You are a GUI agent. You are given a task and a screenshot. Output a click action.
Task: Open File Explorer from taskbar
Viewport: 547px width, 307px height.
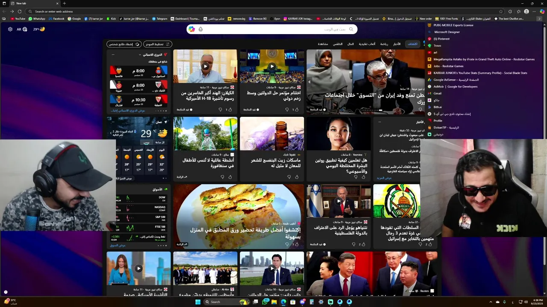coord(274,302)
